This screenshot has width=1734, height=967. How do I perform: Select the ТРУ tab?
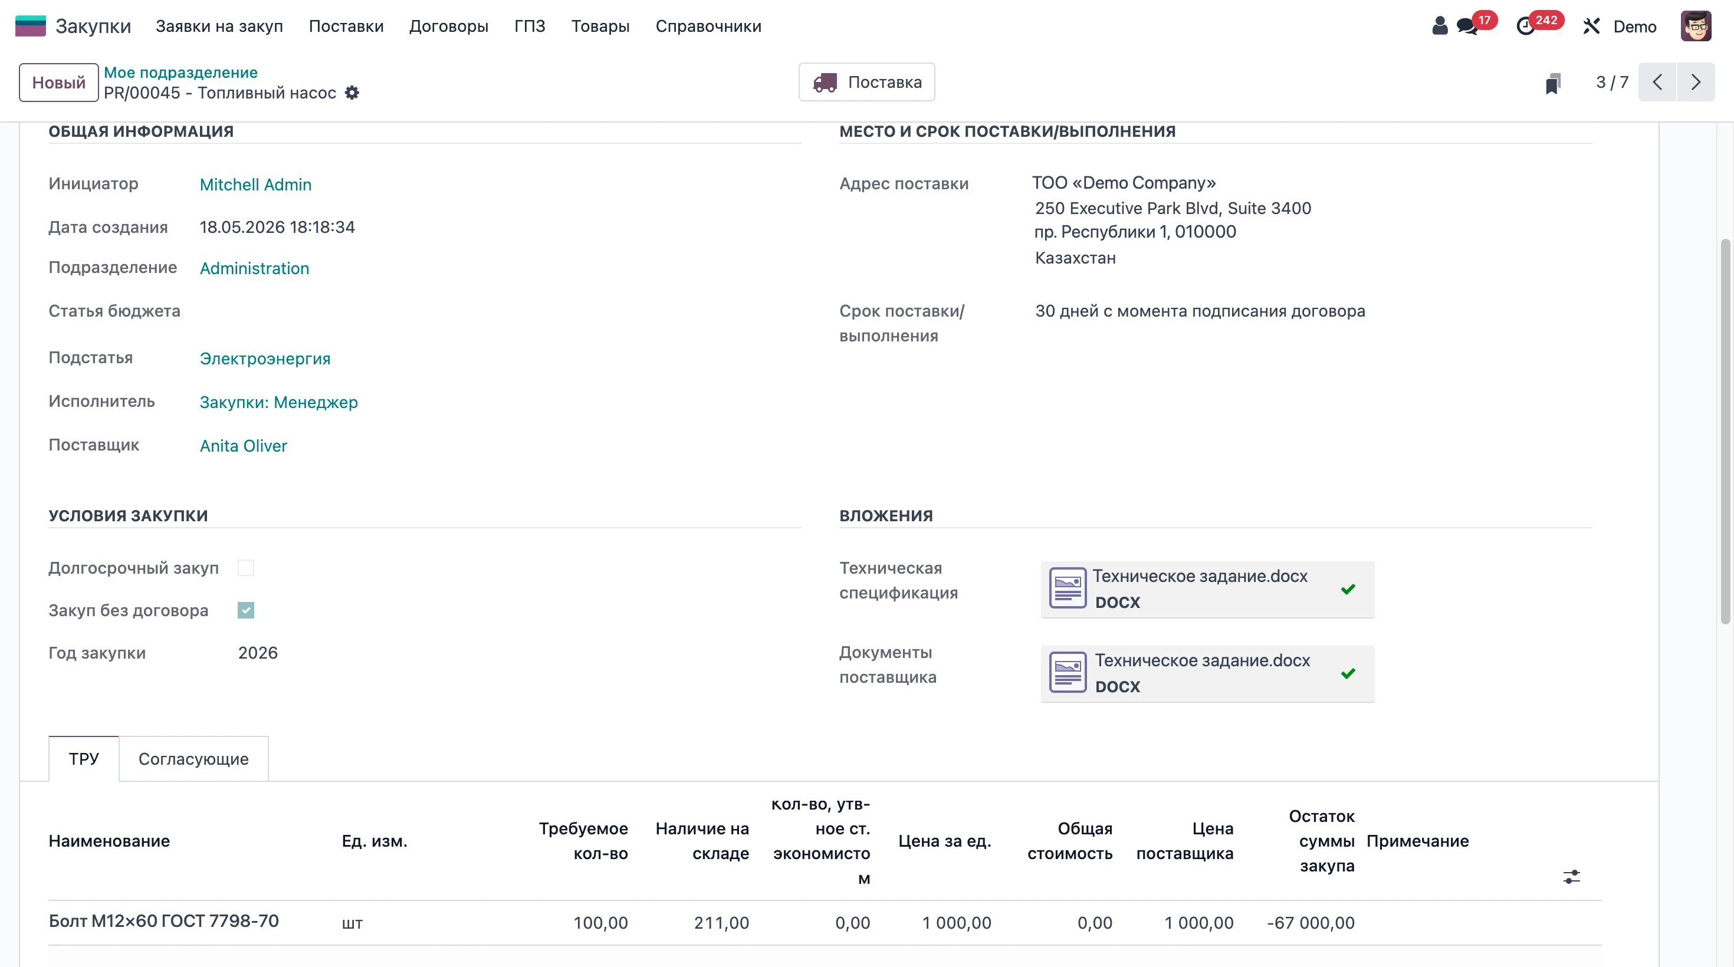84,759
